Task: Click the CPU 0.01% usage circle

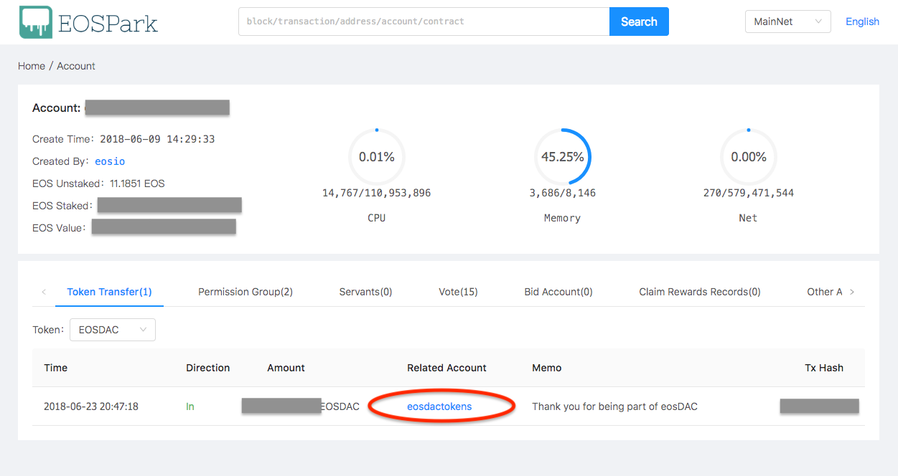Action: 377,157
